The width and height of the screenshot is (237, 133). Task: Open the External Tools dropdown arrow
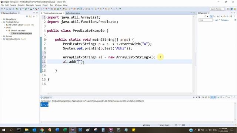click(39, 9)
